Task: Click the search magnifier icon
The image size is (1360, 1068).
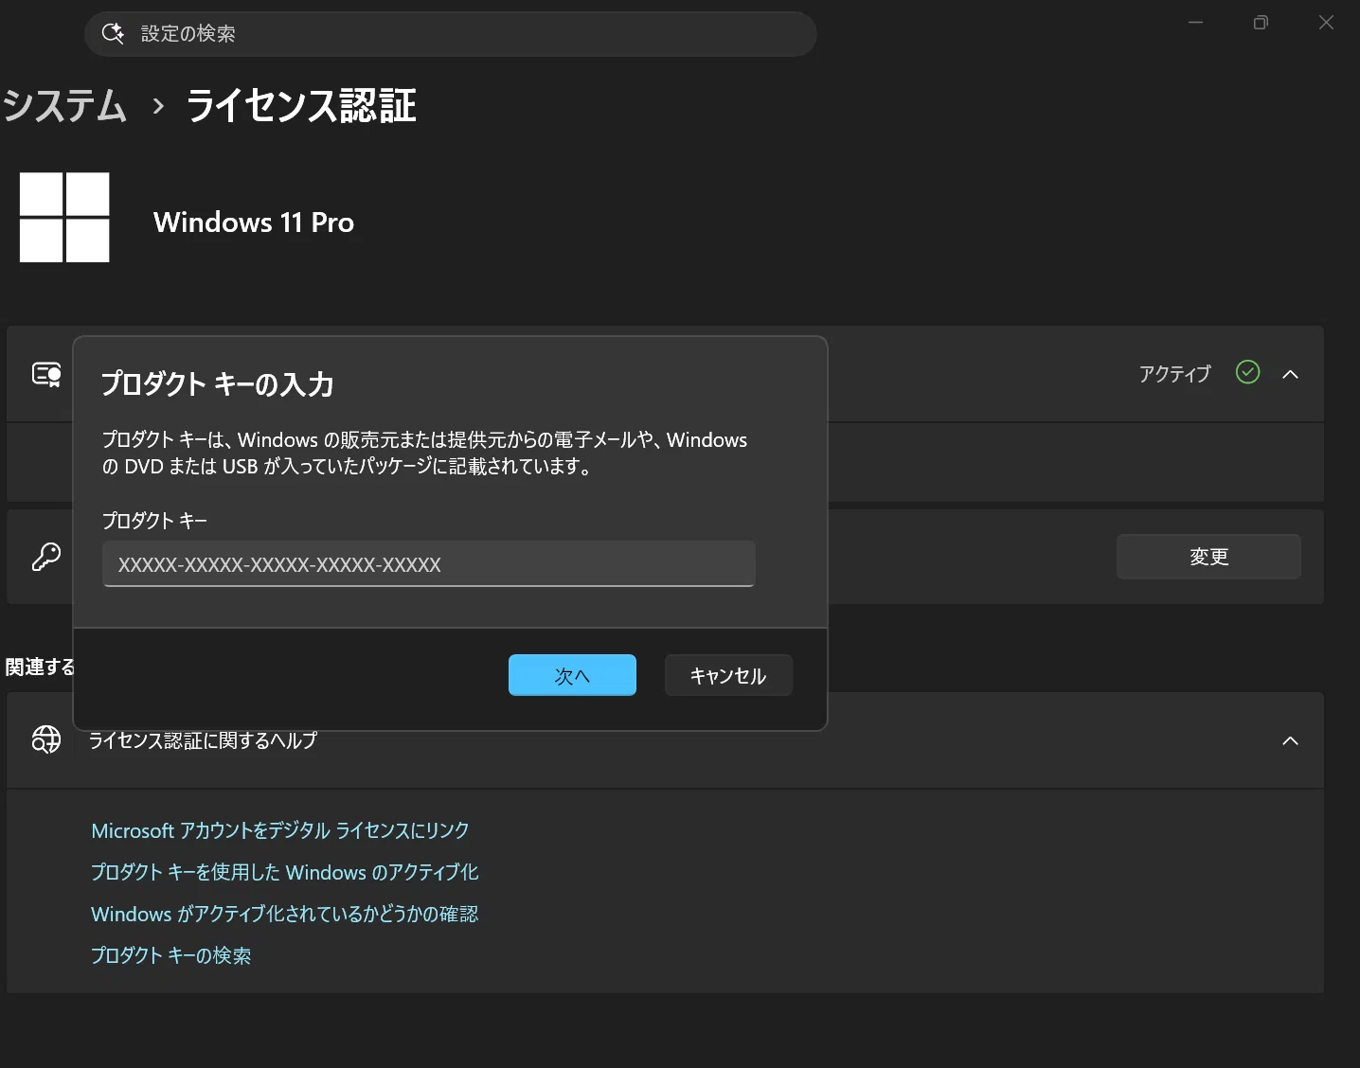Action: pos(113,33)
